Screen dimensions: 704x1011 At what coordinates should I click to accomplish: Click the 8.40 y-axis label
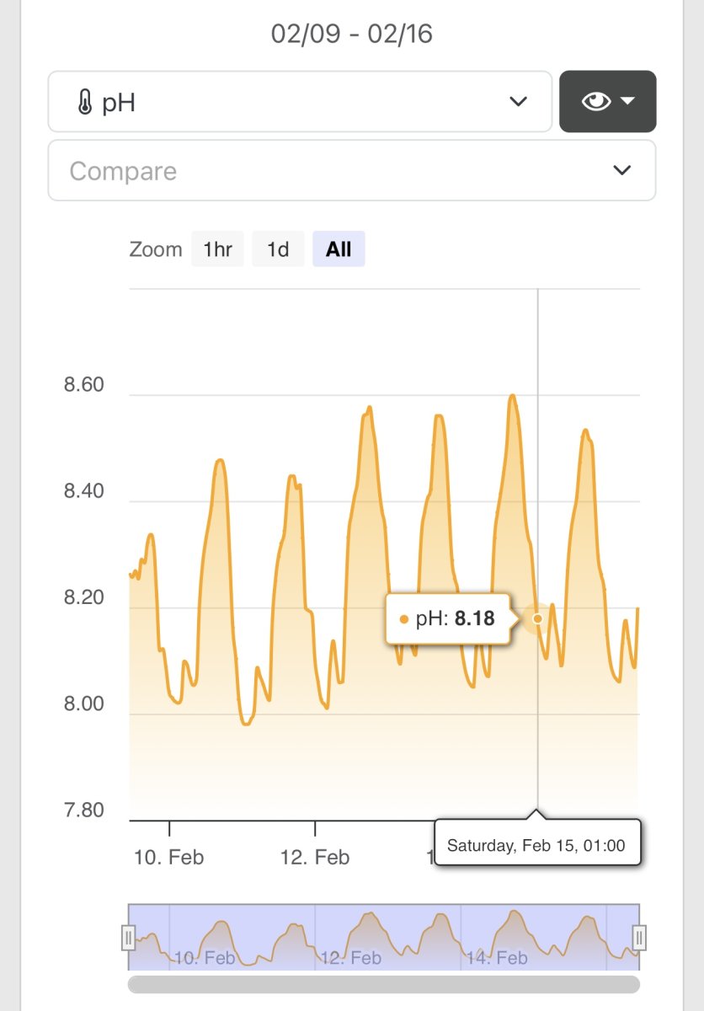[x=83, y=491]
